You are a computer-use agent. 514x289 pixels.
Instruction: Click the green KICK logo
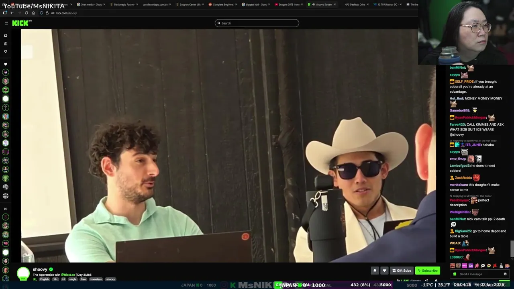click(20, 23)
